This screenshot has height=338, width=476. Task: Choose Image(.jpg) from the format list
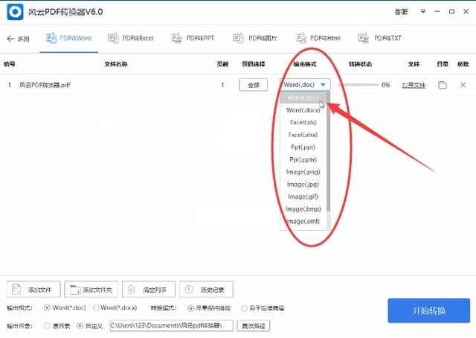click(x=303, y=184)
